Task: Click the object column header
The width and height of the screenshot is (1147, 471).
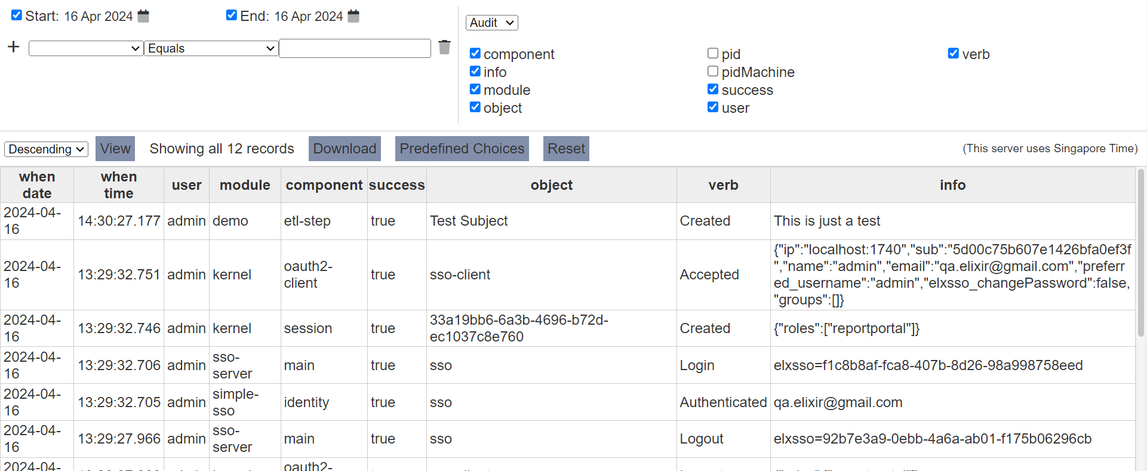Action: 551,185
